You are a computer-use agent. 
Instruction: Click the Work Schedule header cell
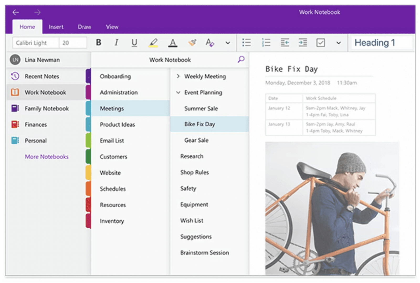[x=339, y=98]
